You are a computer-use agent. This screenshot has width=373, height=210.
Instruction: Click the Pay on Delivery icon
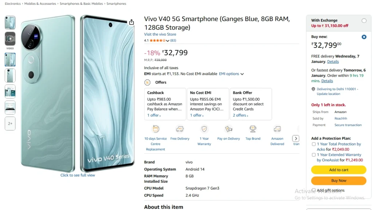(x=229, y=129)
